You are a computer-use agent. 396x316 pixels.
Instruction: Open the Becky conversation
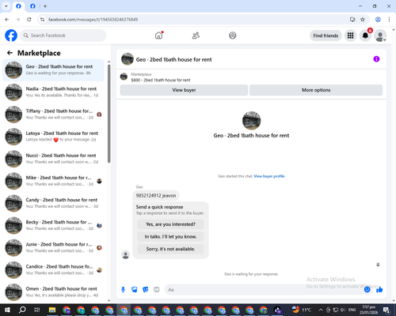click(54, 225)
